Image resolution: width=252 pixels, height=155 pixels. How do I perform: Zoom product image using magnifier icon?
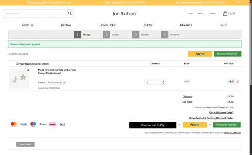[x=28, y=70]
